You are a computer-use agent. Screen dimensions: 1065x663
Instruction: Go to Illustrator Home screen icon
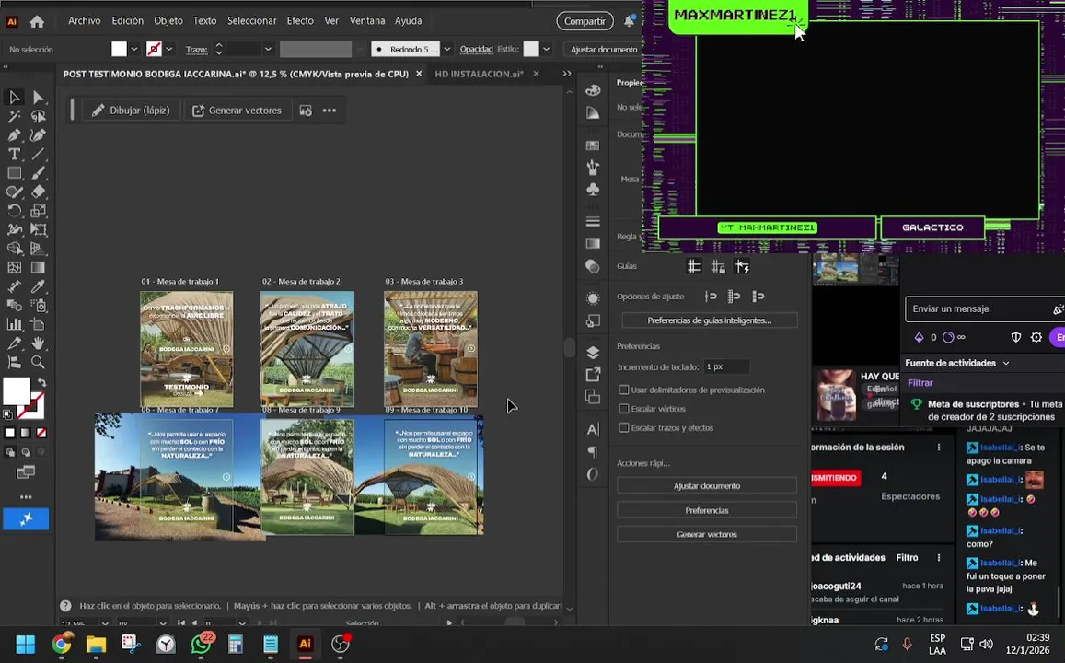[x=38, y=22]
